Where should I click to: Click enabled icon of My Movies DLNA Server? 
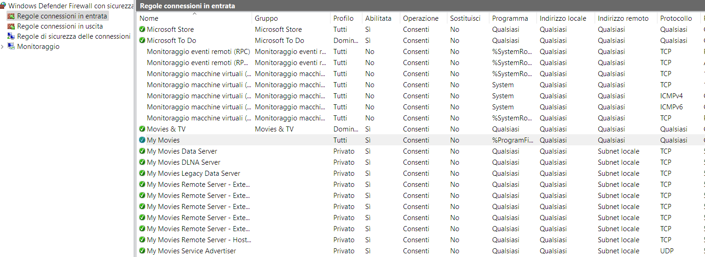pyautogui.click(x=142, y=162)
